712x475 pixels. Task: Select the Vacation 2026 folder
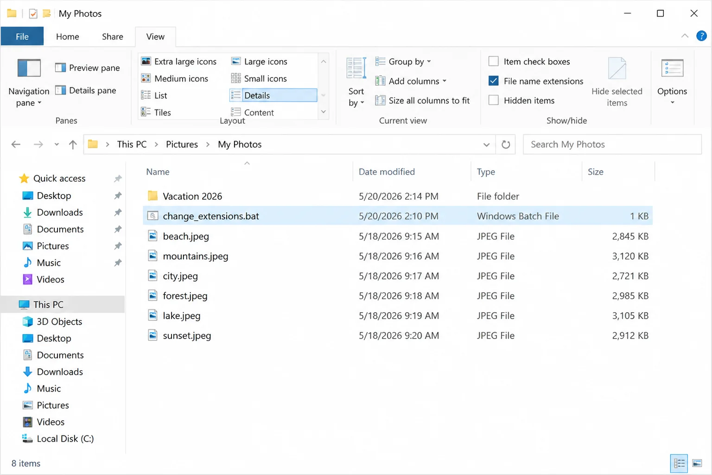pos(398,196)
